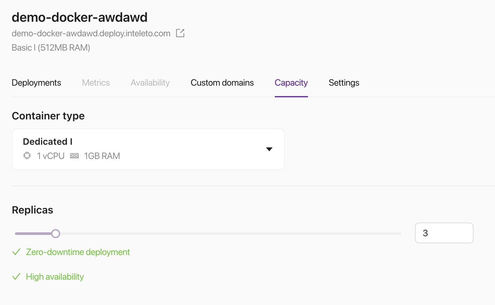
Task: Open the Settings tab
Action: click(344, 83)
